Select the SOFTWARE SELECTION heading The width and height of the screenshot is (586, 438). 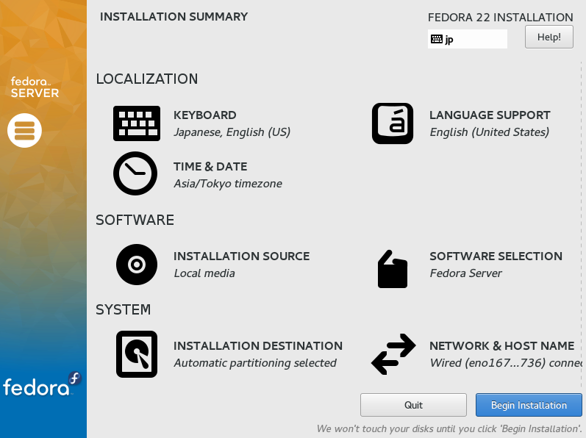(496, 256)
